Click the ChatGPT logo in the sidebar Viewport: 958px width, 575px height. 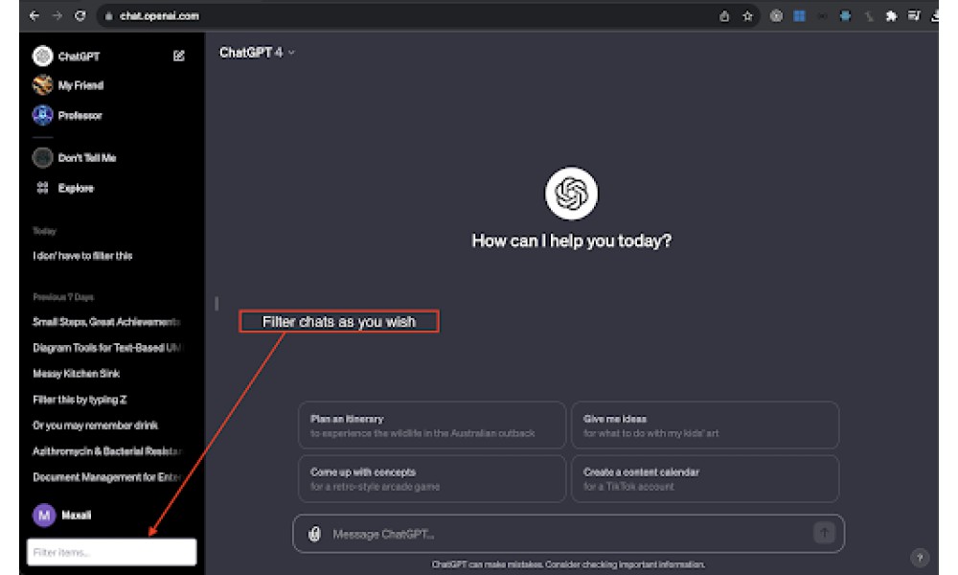43,57
